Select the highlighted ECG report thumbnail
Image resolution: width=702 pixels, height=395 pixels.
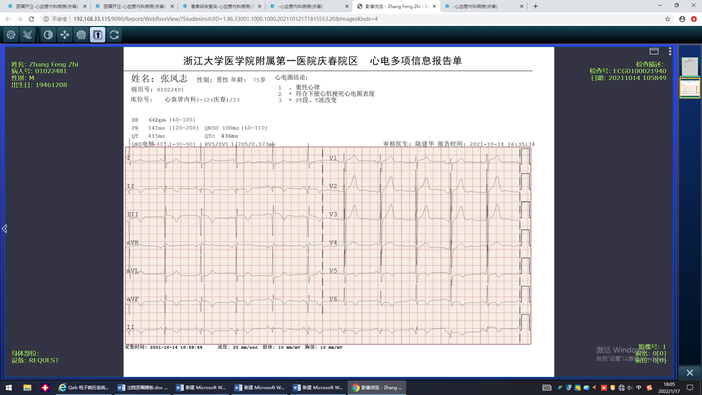(x=690, y=88)
